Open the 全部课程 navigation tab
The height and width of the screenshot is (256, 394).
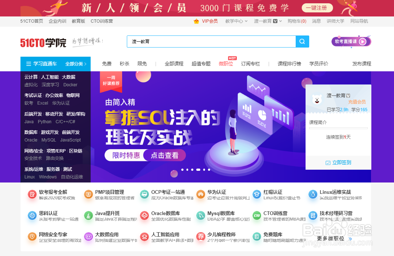(x=174, y=64)
